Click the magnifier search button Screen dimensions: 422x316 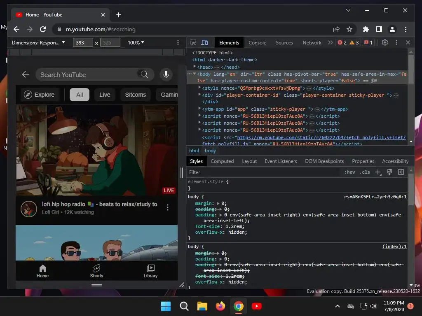coord(145,74)
